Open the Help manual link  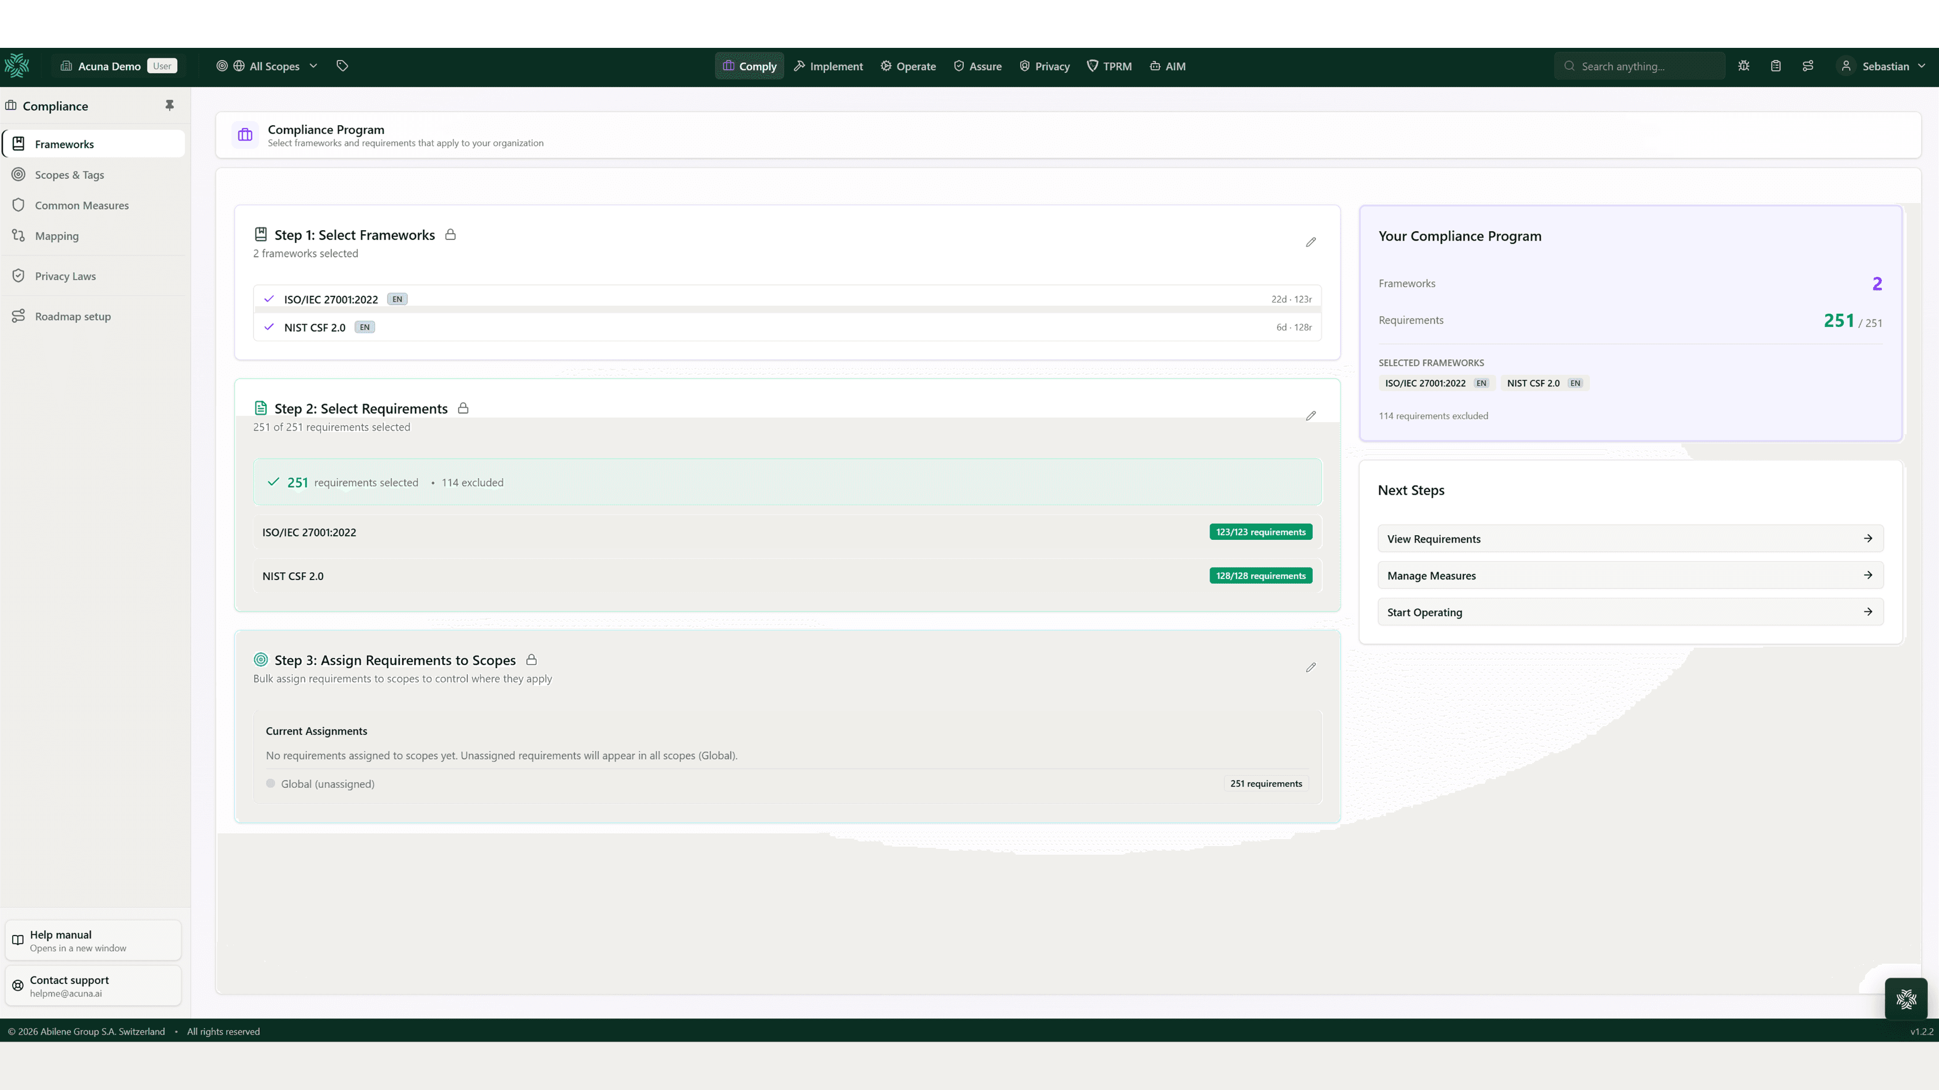pos(93,940)
